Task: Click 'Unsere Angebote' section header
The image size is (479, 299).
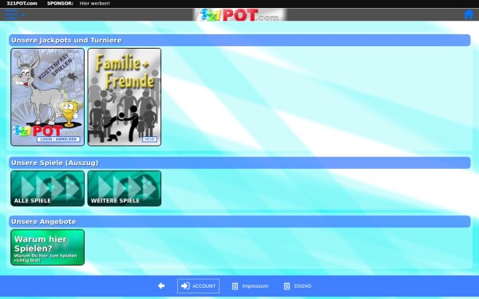Action: click(x=239, y=222)
